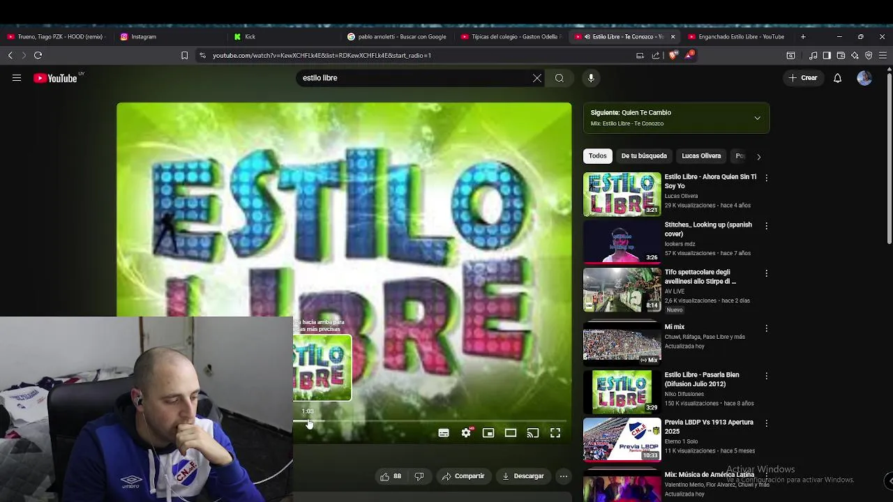This screenshot has width=893, height=502.
Task: Open the Brave Wallet icon
Action: (841, 56)
